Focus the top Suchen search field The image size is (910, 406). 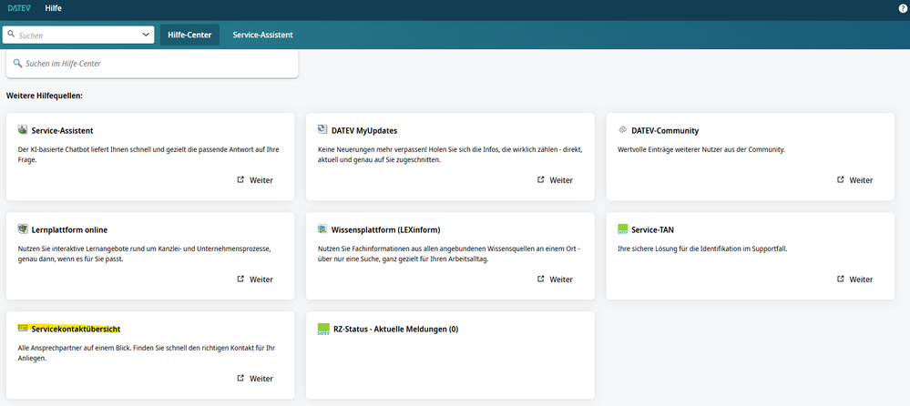78,35
